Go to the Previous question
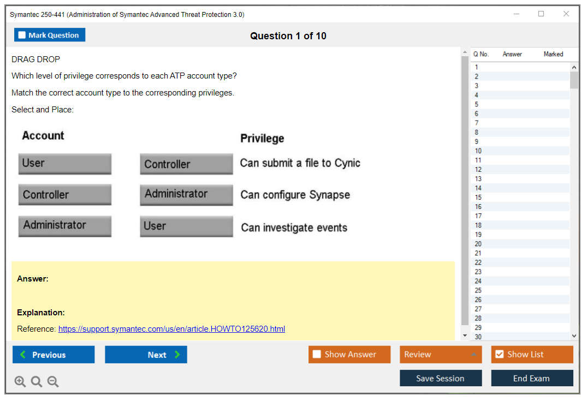587x401 pixels. click(54, 355)
